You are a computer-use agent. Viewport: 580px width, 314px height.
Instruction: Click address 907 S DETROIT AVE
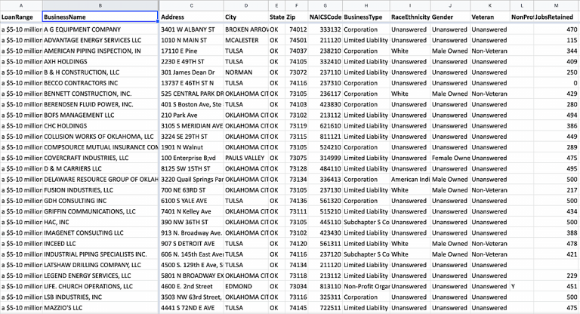[x=191, y=244]
